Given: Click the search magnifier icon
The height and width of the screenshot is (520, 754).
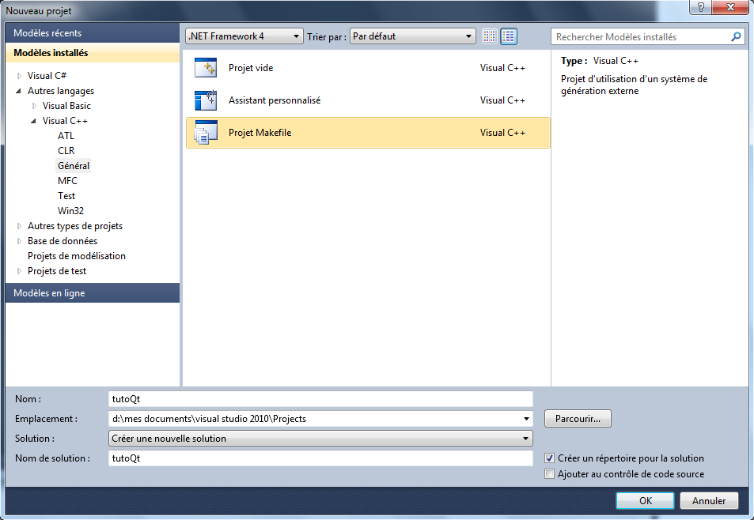Looking at the screenshot, I should tap(736, 36).
